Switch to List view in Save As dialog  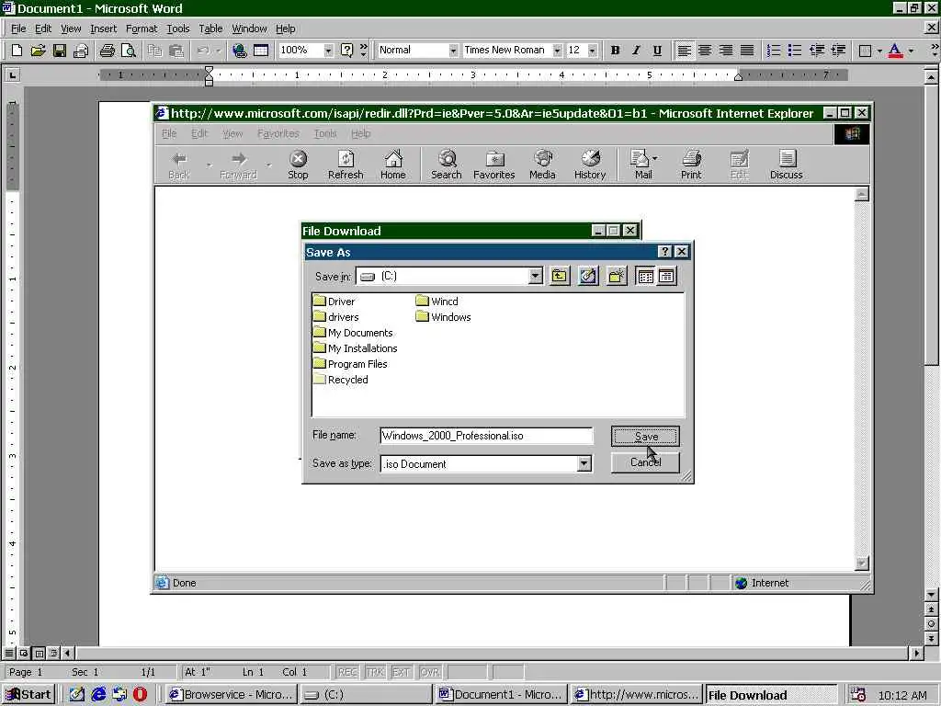coord(646,276)
